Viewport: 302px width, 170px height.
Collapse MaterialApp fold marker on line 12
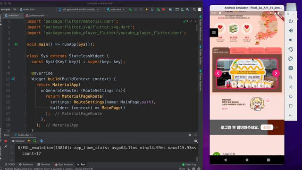point(25,85)
